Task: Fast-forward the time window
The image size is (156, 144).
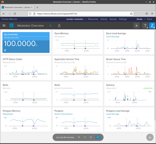Action: click(91, 137)
